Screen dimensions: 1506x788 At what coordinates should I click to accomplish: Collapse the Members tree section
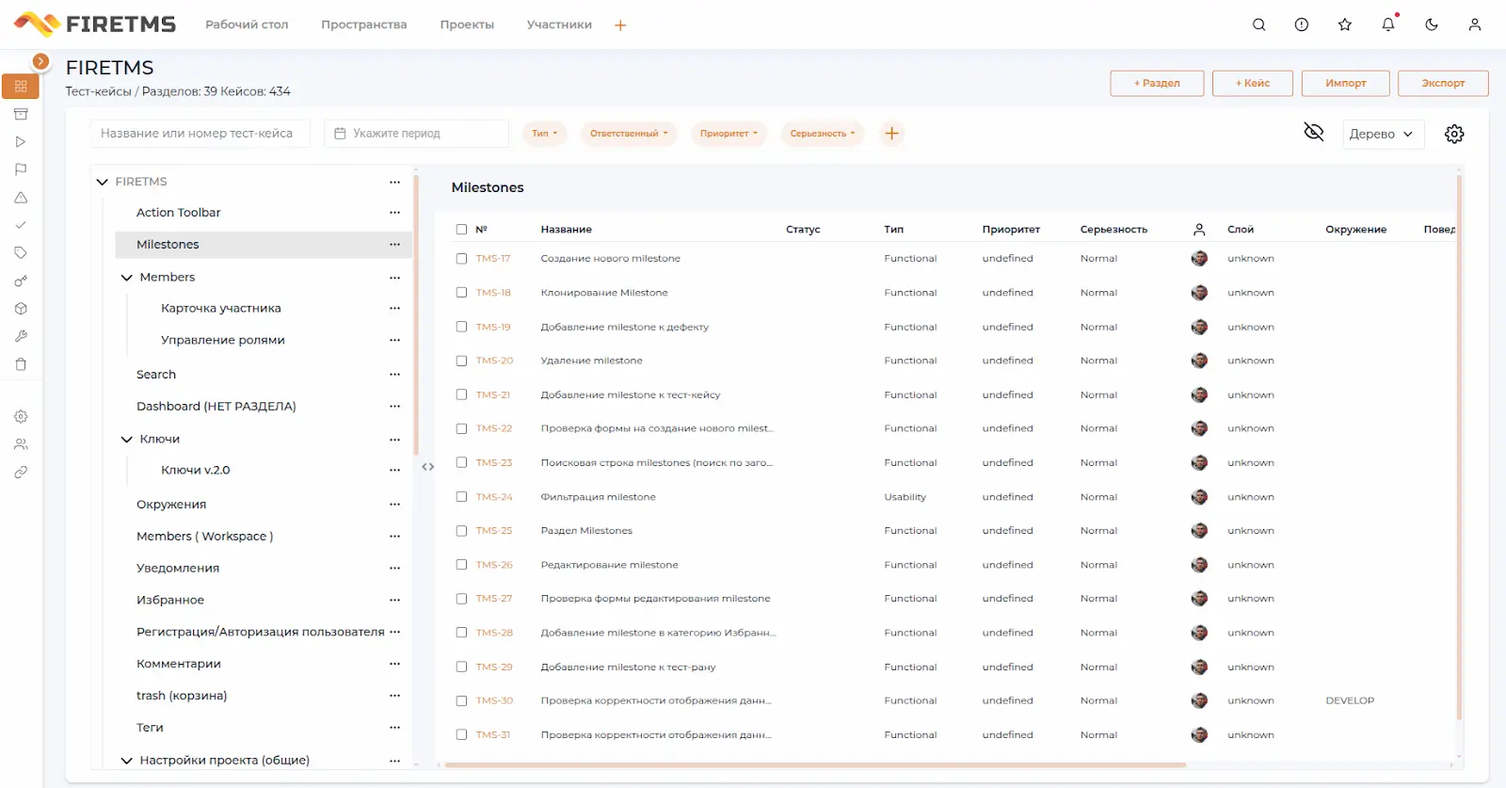(127, 278)
